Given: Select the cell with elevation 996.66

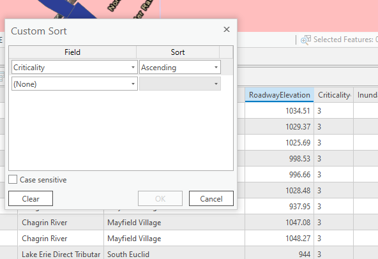Looking at the screenshot, I should pos(280,174).
